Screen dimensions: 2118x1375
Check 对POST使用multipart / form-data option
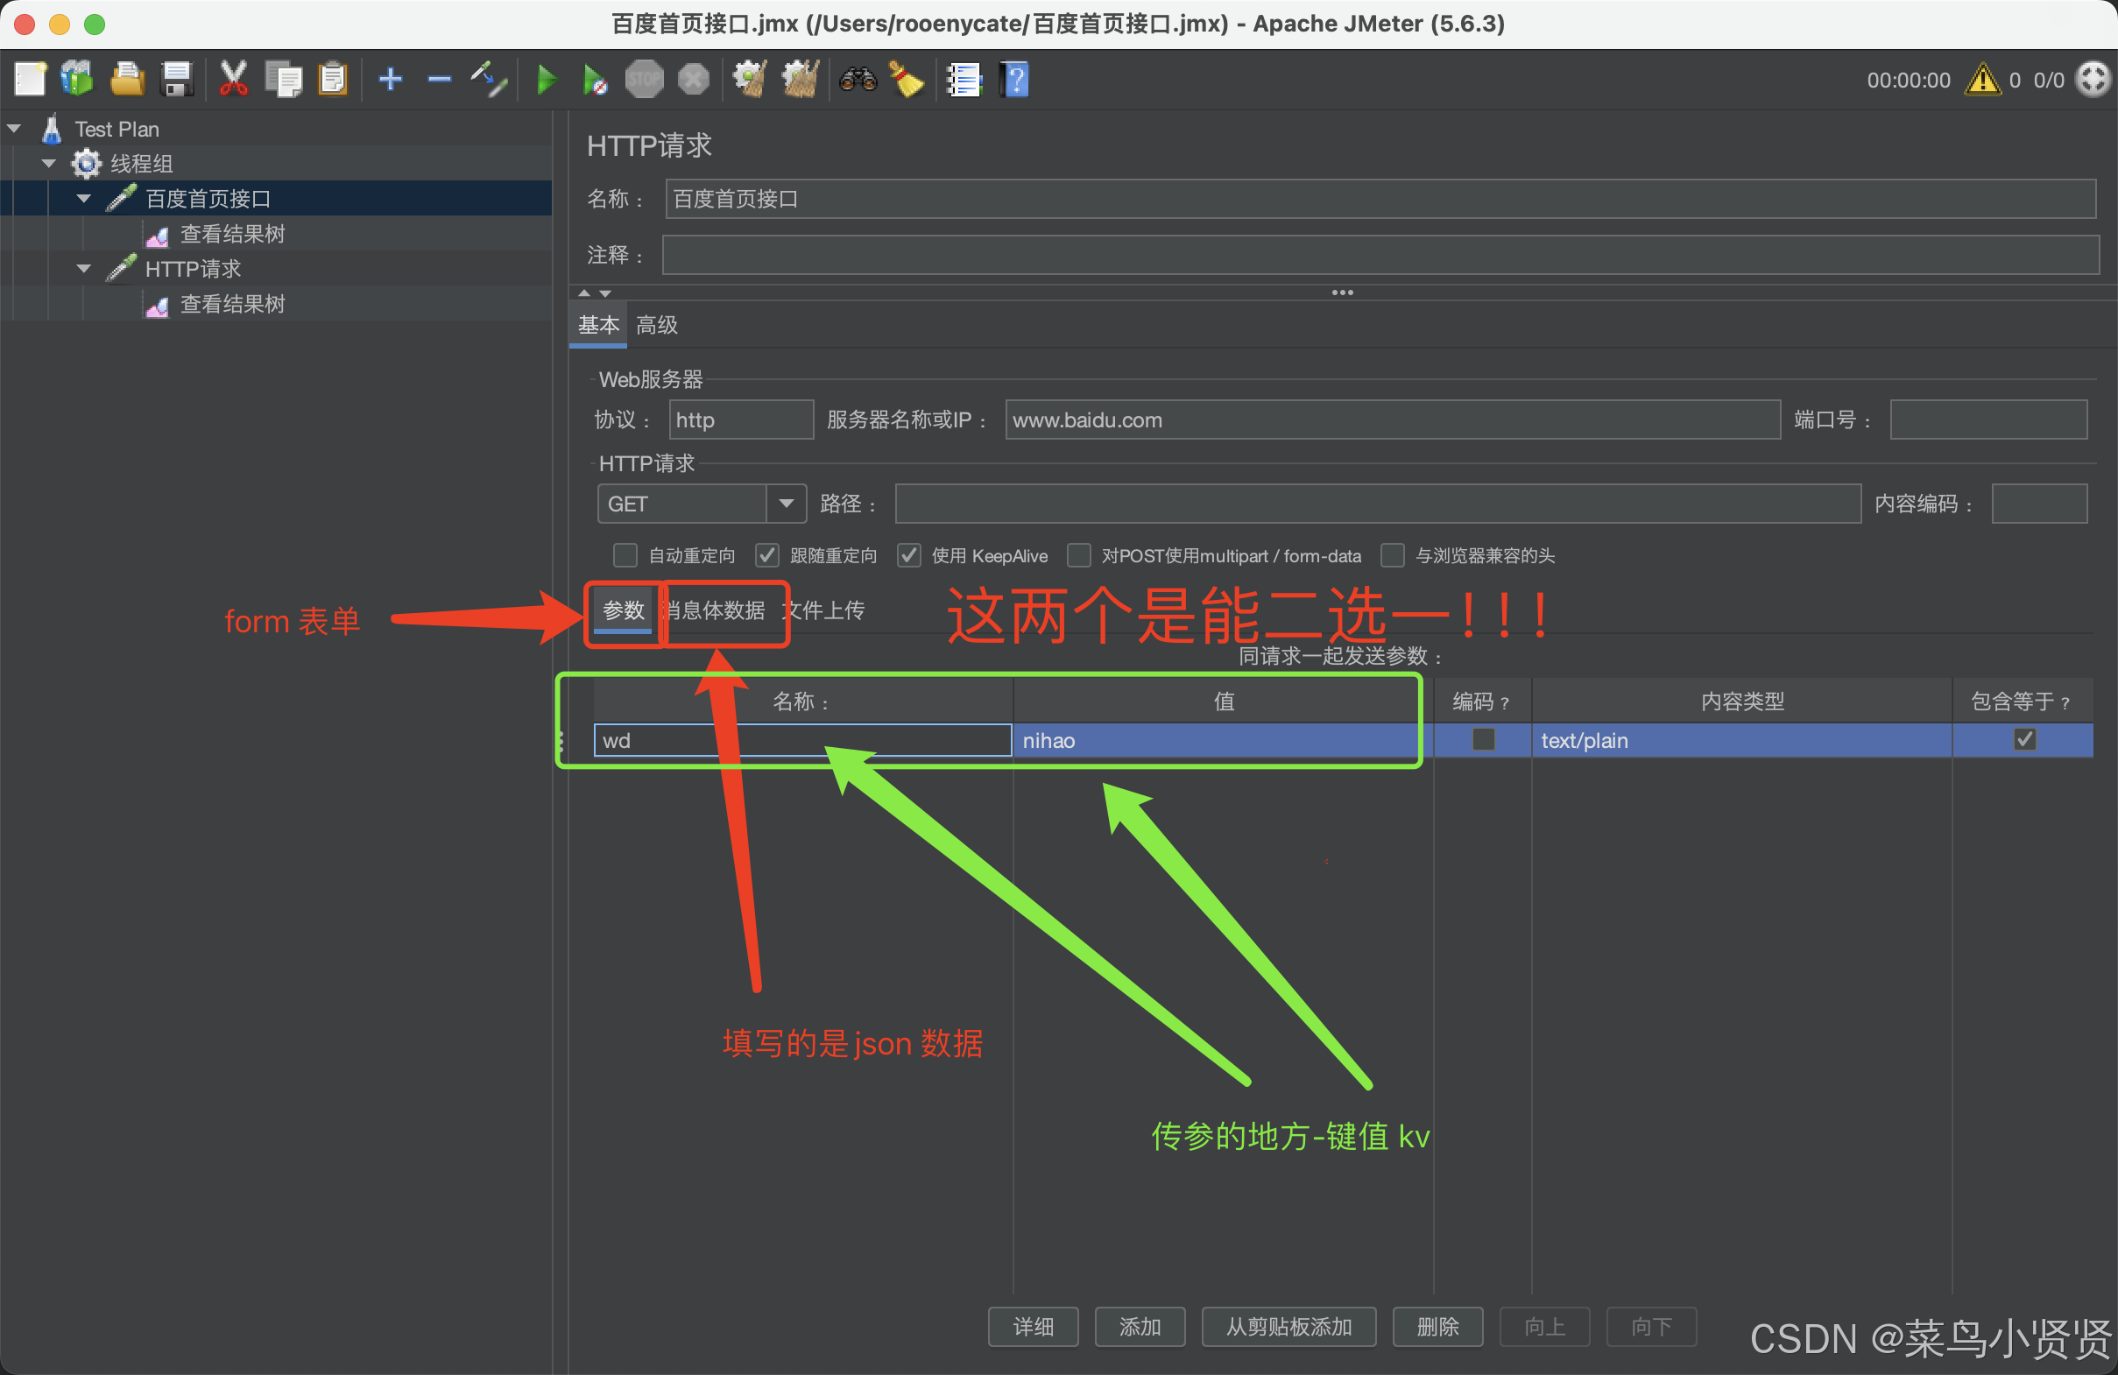[1078, 555]
